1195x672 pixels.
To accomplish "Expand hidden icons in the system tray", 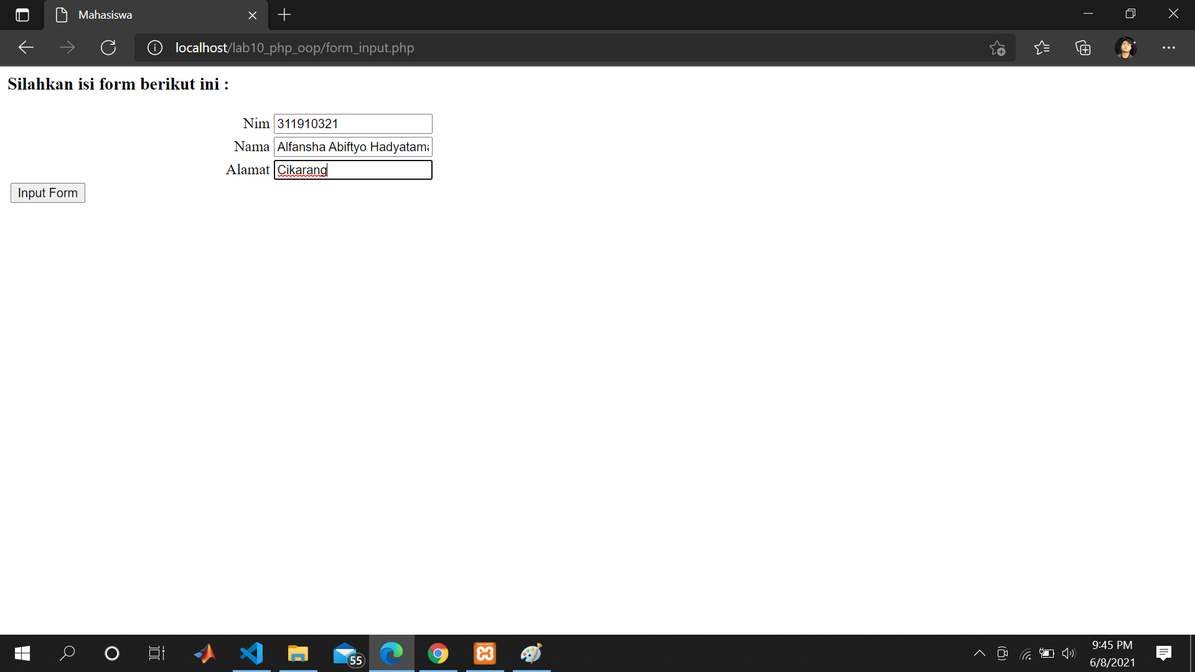I will pyautogui.click(x=980, y=653).
